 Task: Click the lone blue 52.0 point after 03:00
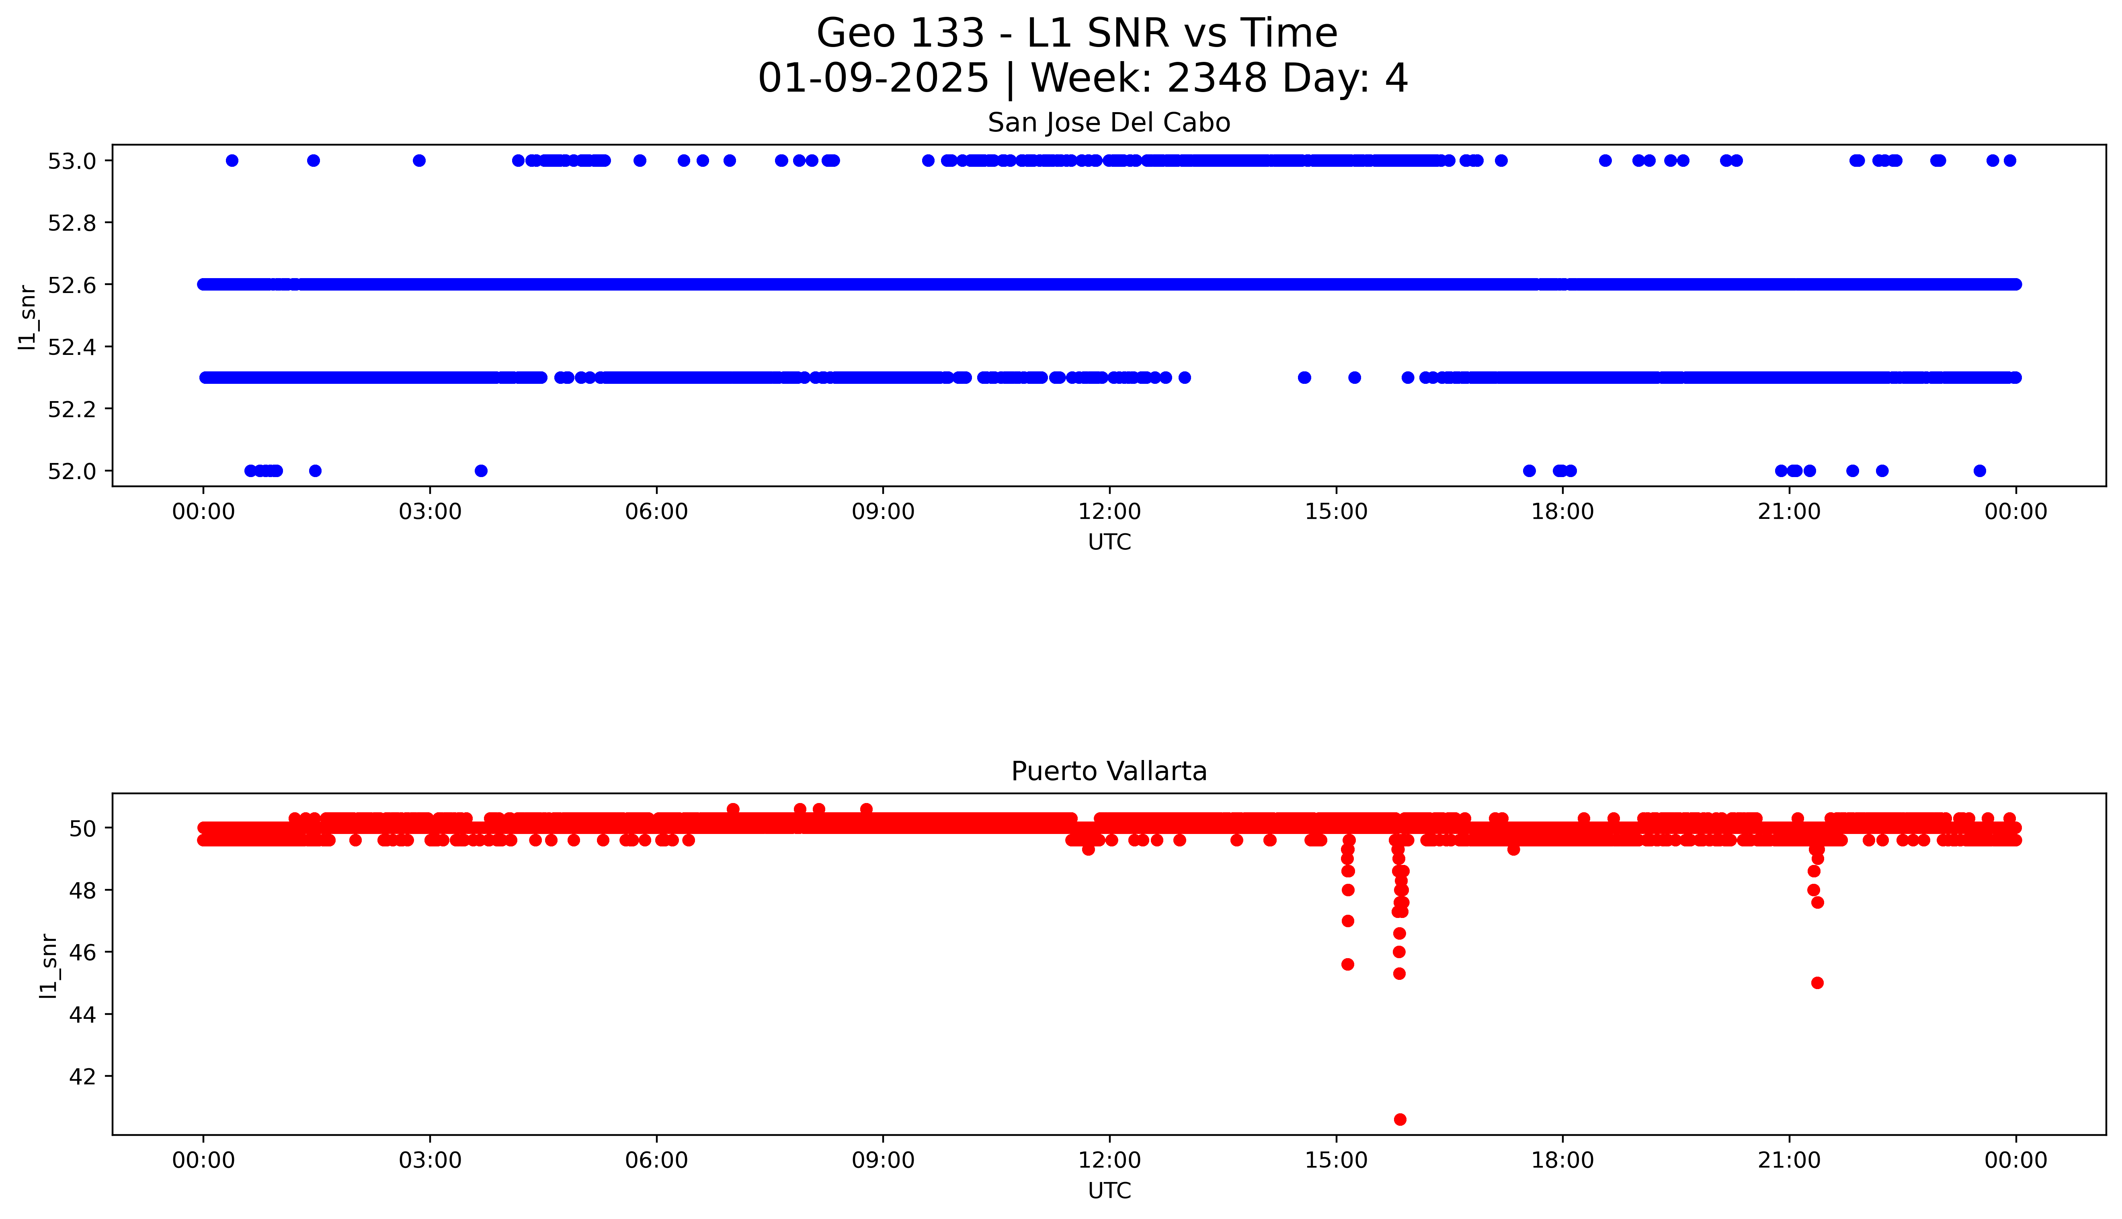coord(480,471)
